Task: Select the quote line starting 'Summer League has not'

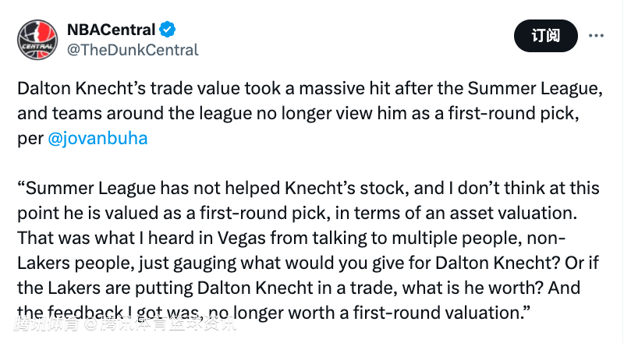Action: coord(308,188)
